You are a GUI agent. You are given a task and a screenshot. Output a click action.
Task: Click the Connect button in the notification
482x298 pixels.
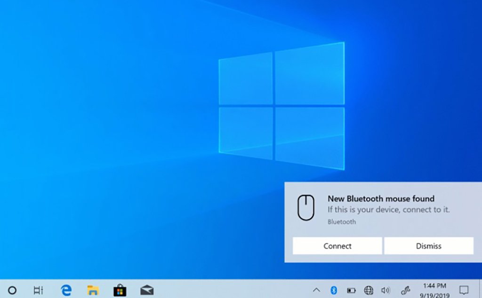pyautogui.click(x=337, y=246)
